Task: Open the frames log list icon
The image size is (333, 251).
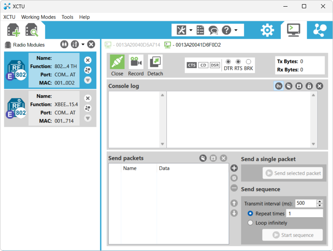Action: (200, 30)
